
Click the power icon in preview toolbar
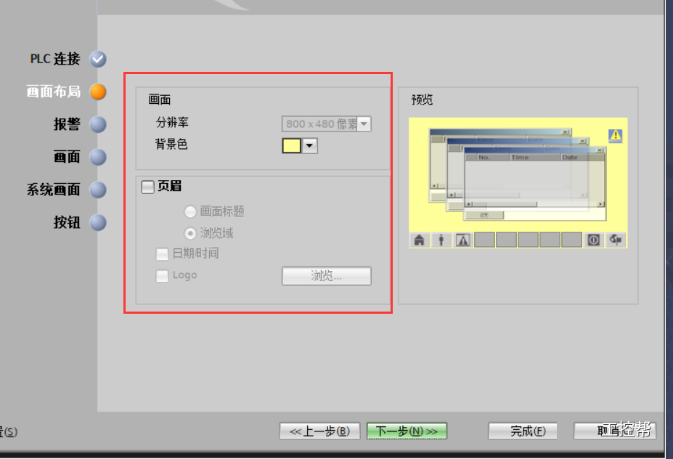(594, 240)
